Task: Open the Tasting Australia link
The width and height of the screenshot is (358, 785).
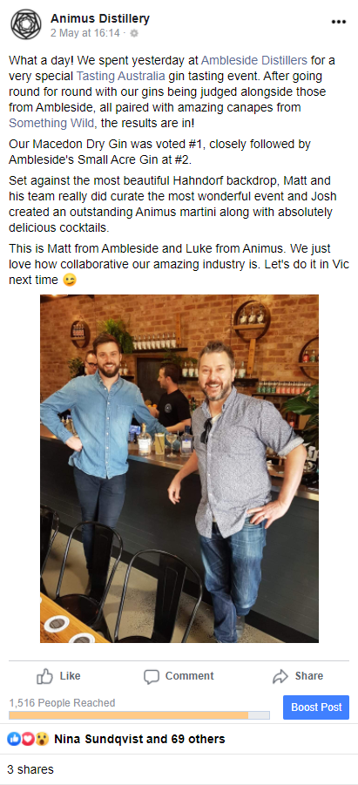Action: click(x=120, y=76)
